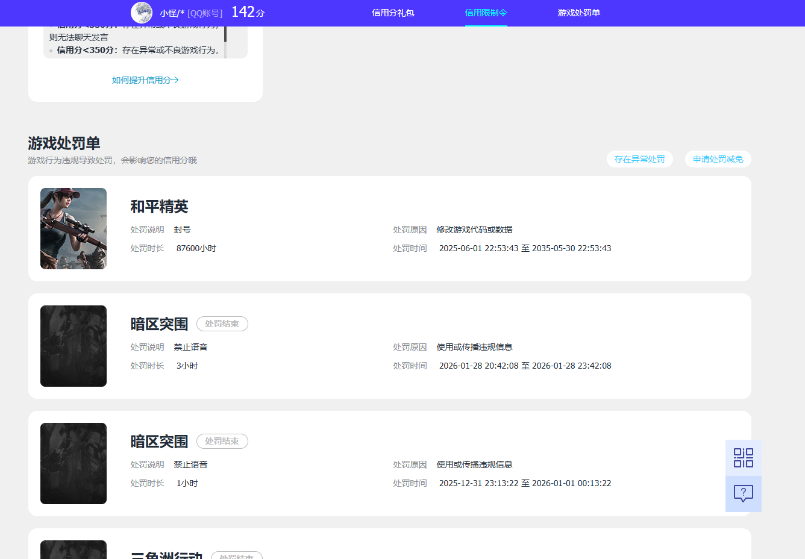Click the 申请处罚减免 button

click(x=718, y=158)
